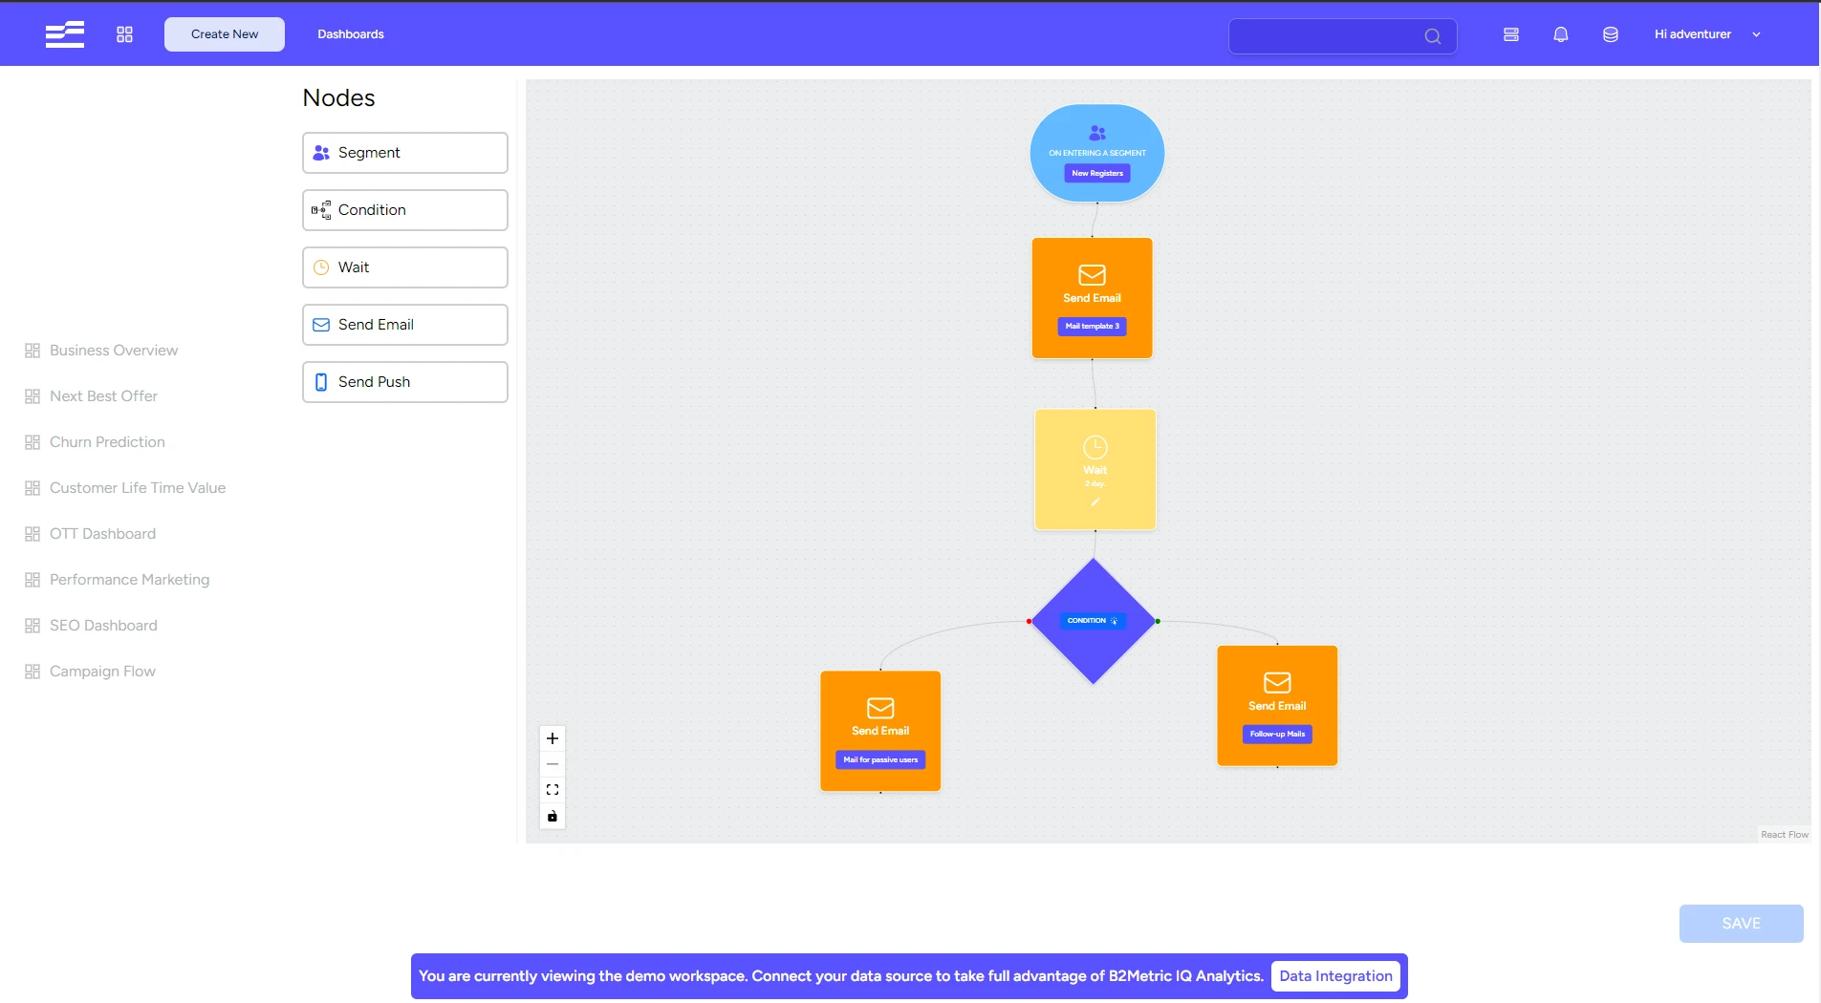Click the React Flow attribution link
This screenshot has width=1821, height=1003.
coord(1785,835)
